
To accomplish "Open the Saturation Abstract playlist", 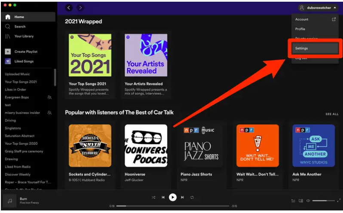I will pos(20,136).
